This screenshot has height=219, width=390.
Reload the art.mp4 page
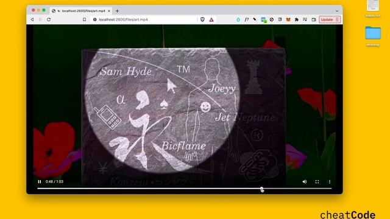(49, 19)
